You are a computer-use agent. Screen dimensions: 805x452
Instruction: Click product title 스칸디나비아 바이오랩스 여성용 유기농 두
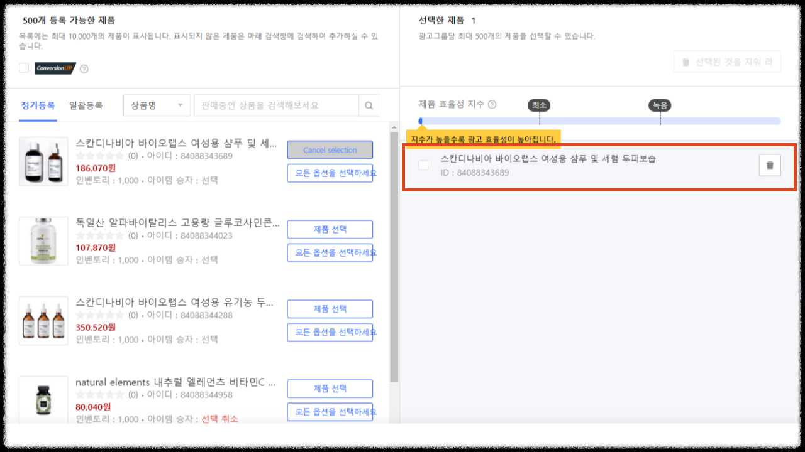coord(175,302)
